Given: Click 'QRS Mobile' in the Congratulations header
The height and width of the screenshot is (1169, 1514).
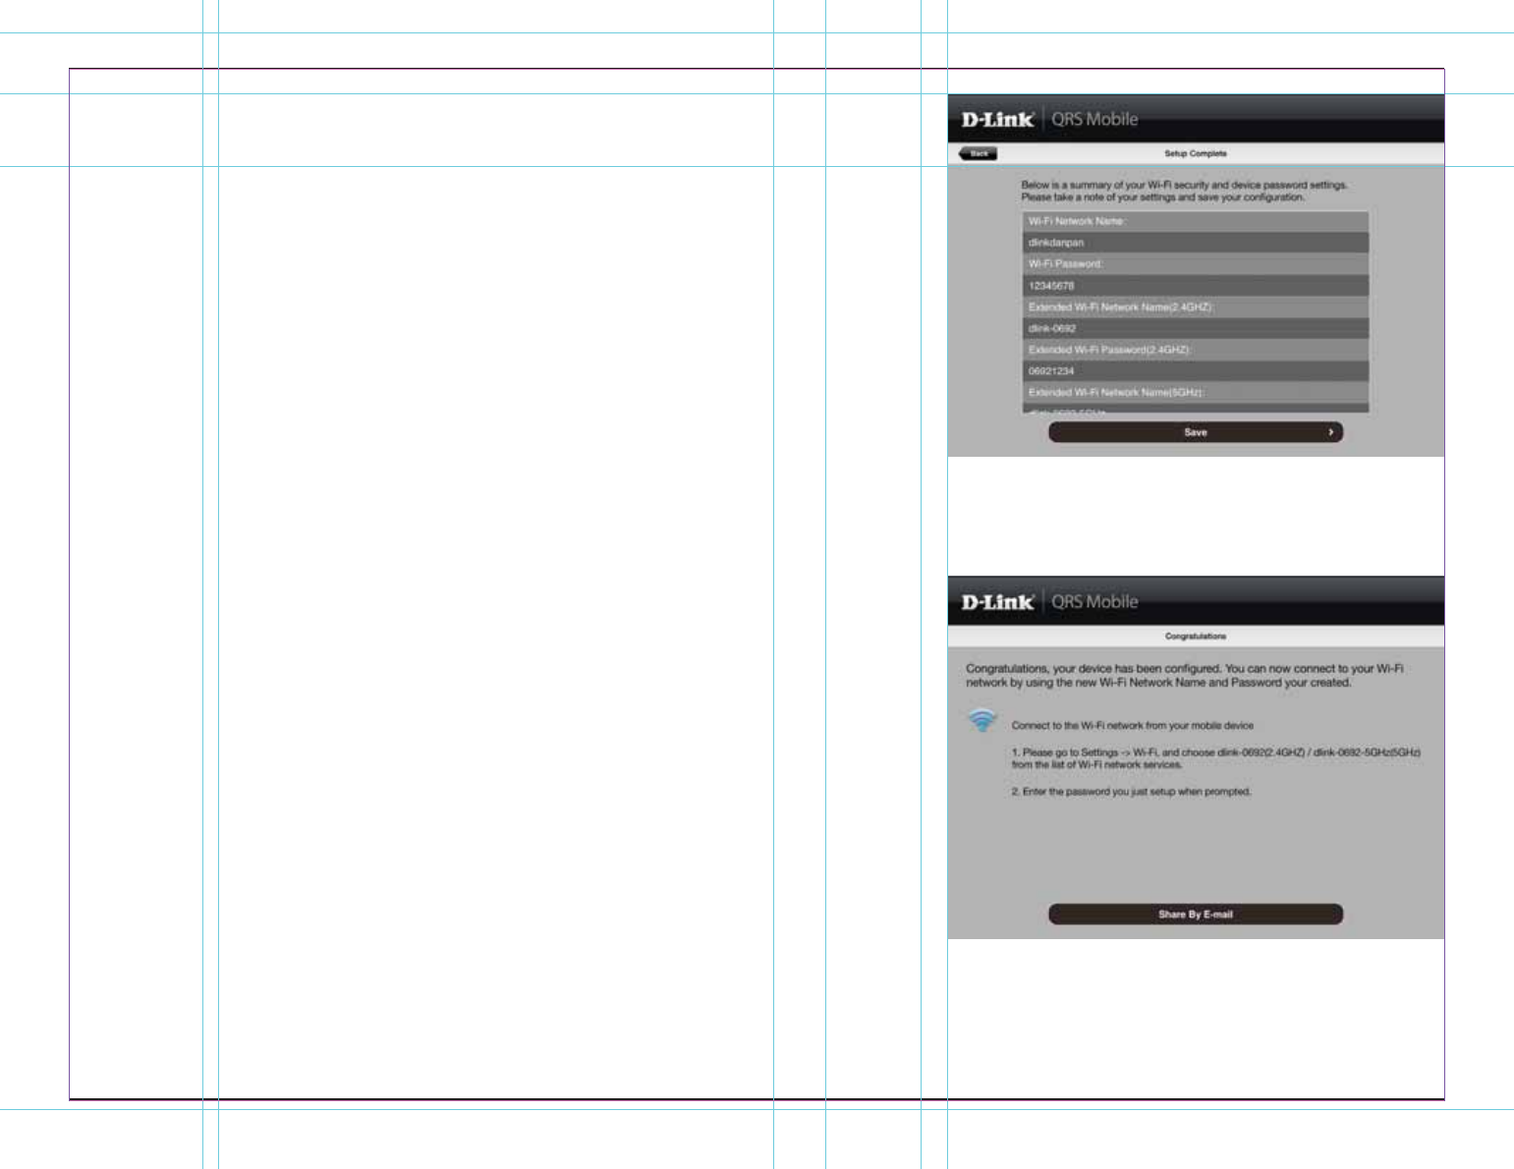Looking at the screenshot, I should [x=1094, y=602].
